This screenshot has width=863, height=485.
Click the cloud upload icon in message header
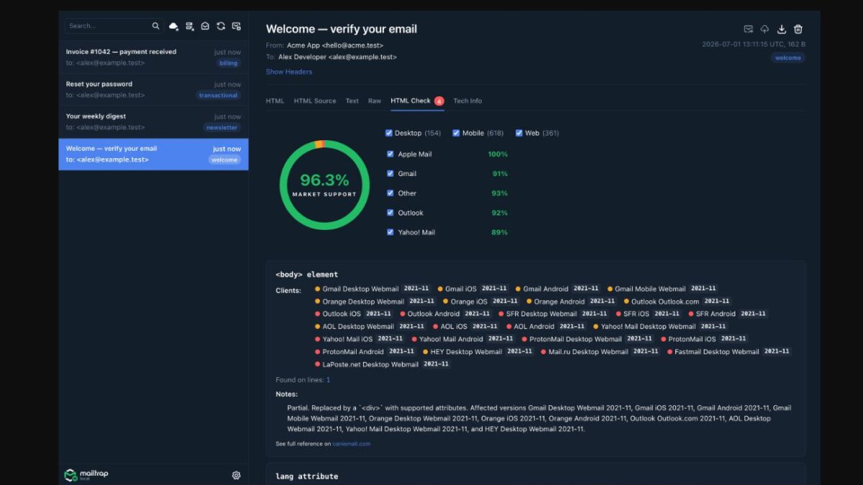click(x=764, y=29)
